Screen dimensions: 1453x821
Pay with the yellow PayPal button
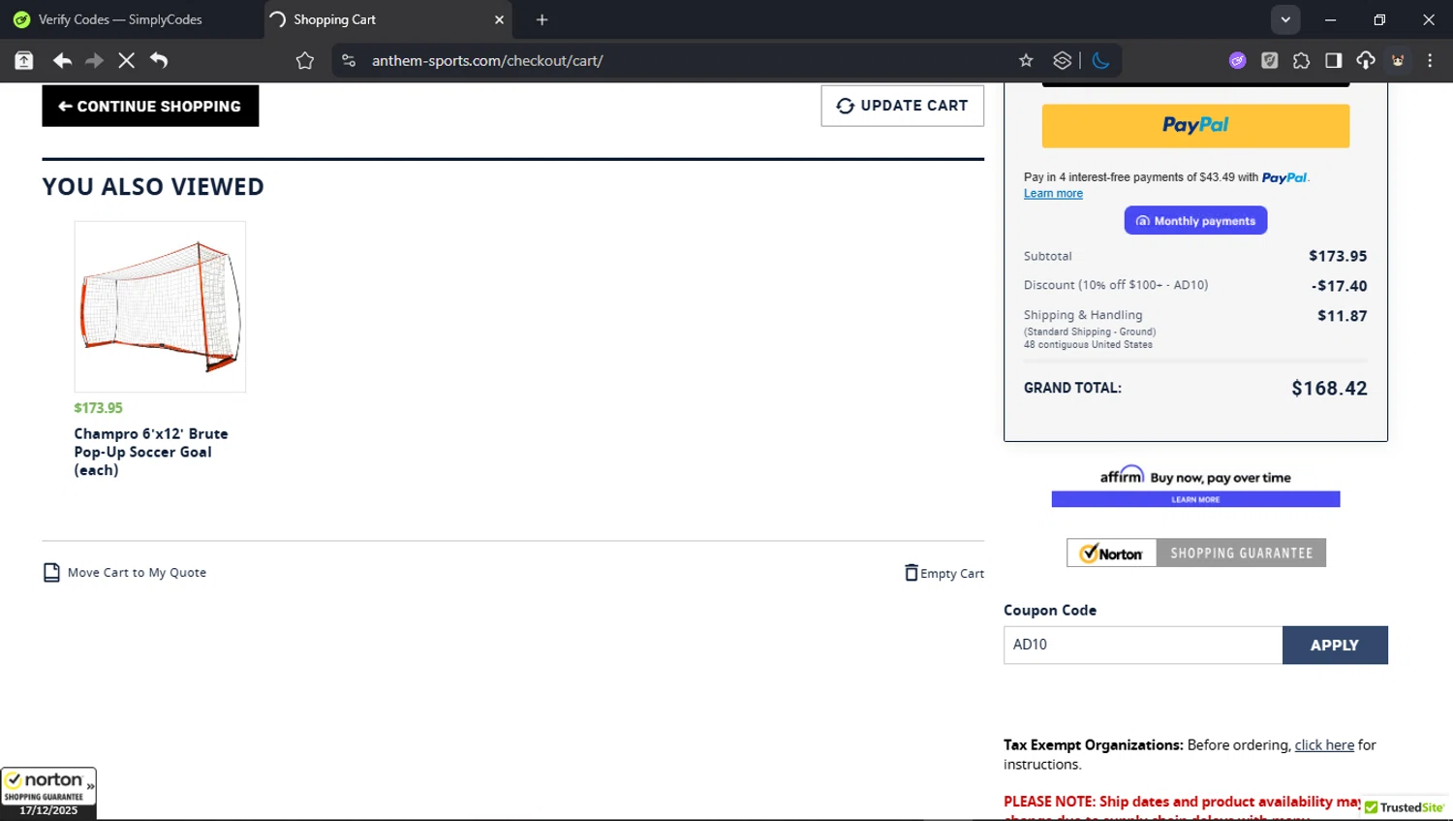1195,126
